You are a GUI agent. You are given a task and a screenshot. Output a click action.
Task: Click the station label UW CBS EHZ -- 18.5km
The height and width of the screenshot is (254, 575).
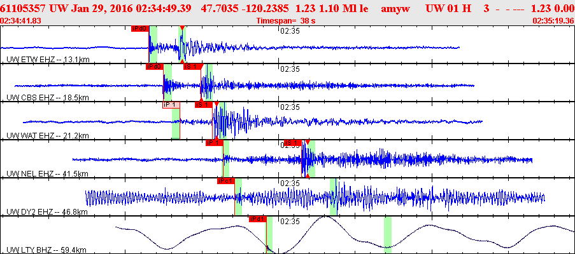pos(48,98)
